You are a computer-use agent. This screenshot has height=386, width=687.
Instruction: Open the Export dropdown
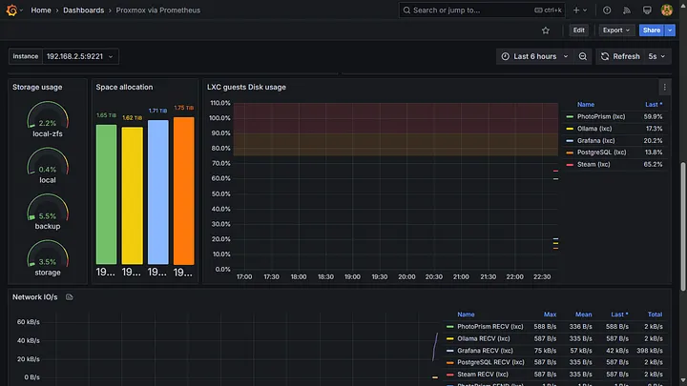coord(616,30)
